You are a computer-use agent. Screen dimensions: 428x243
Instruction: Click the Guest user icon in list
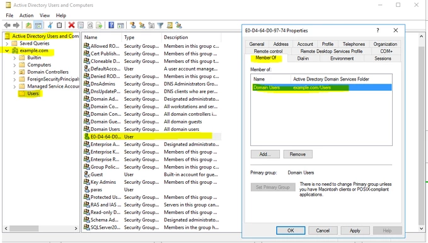[x=87, y=174]
